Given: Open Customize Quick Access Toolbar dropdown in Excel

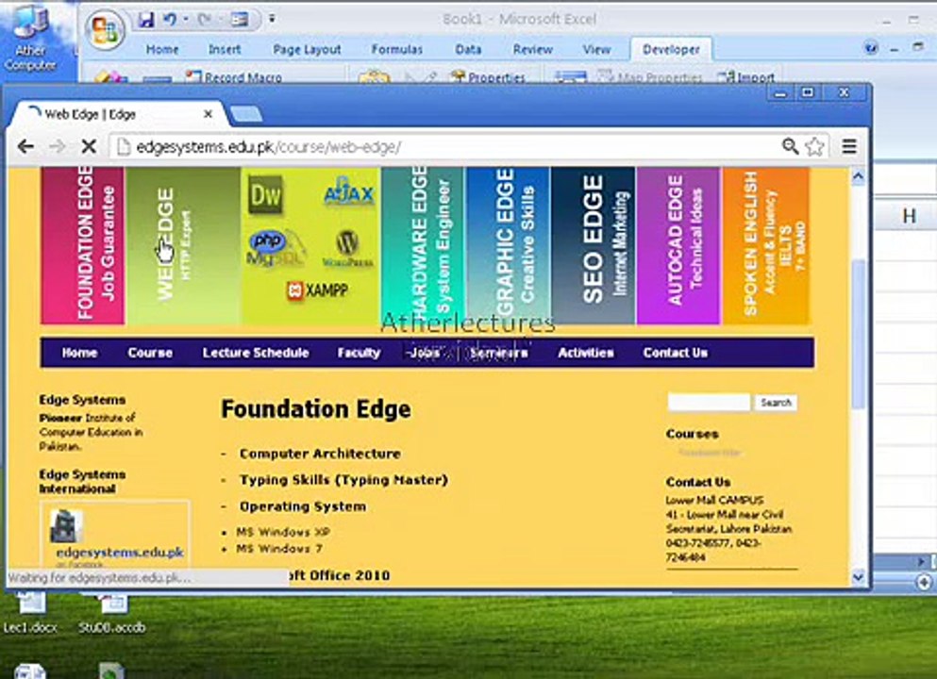Looking at the screenshot, I should pos(272,19).
